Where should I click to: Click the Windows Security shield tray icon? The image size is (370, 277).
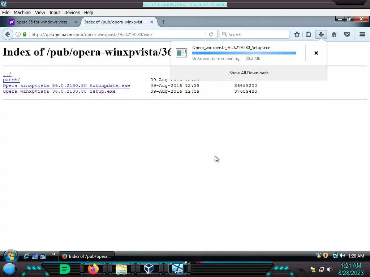pos(326,256)
